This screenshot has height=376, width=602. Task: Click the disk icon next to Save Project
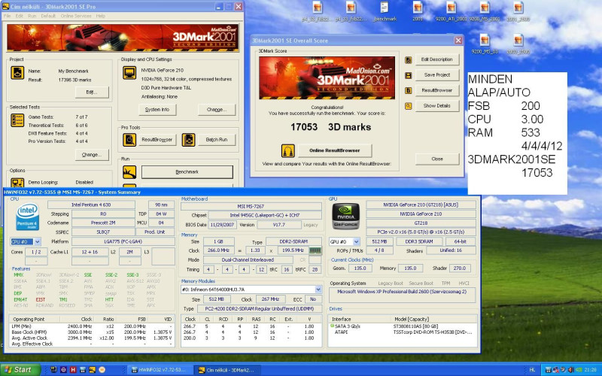coord(408,75)
